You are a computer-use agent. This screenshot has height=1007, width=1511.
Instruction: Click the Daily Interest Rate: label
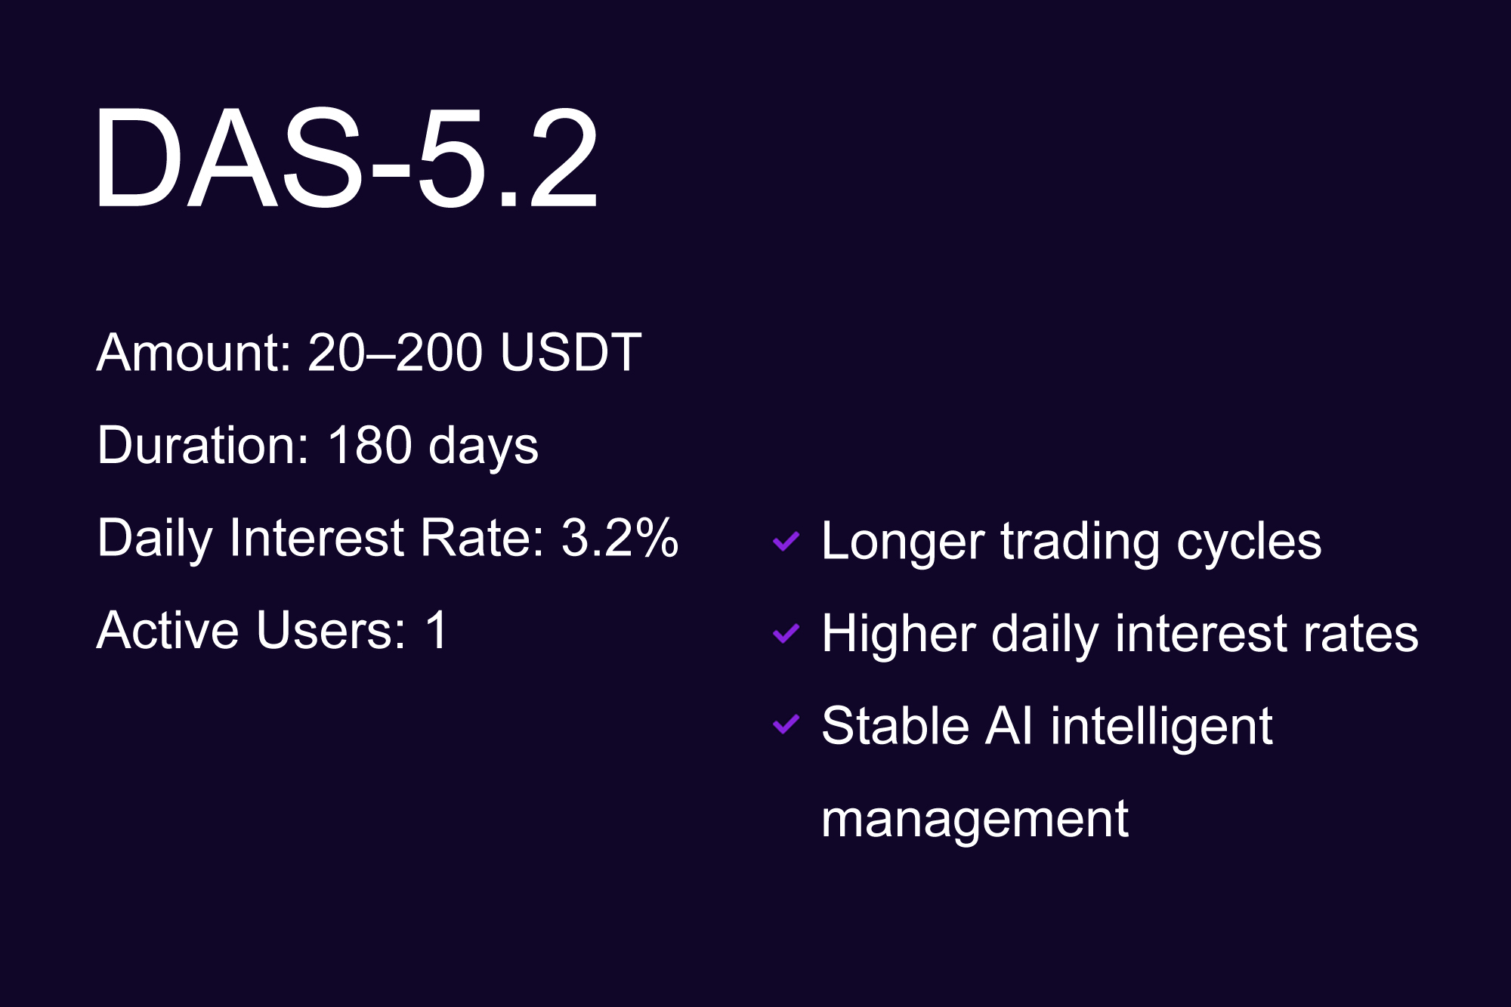(x=321, y=538)
